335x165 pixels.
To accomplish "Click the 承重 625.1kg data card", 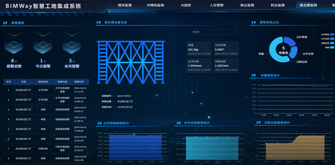I will click(199, 49).
